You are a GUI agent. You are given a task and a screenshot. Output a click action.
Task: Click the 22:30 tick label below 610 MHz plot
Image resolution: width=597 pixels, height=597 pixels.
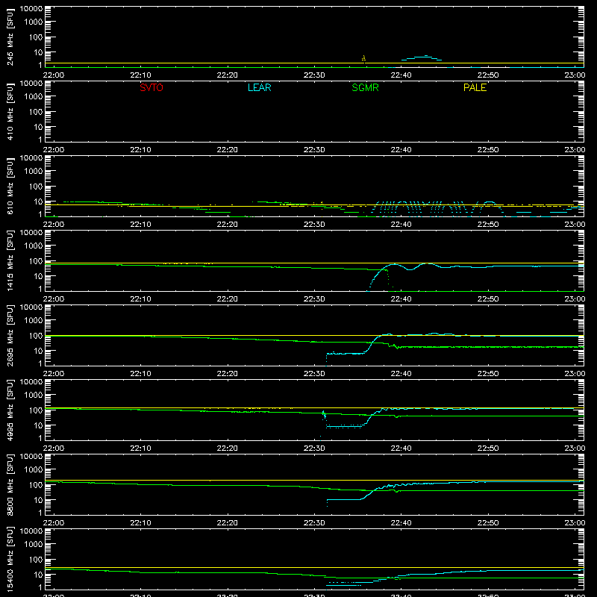tap(314, 225)
